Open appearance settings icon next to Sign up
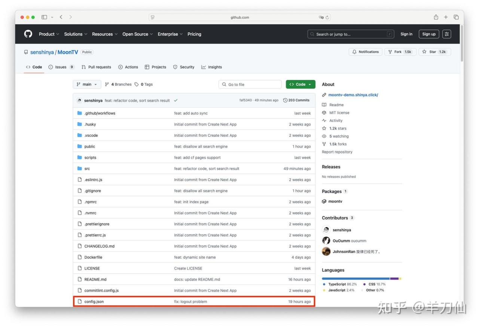Screen dimensions: 479x327 tap(447, 34)
